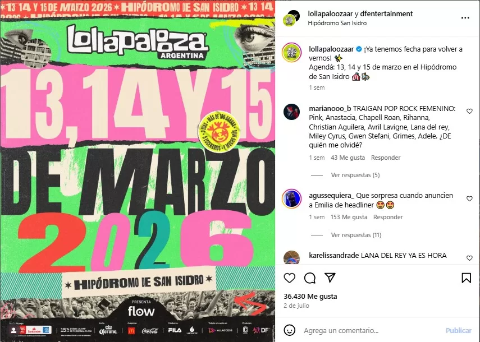Reply to marianooo_b's comment via Responder

coord(386,158)
